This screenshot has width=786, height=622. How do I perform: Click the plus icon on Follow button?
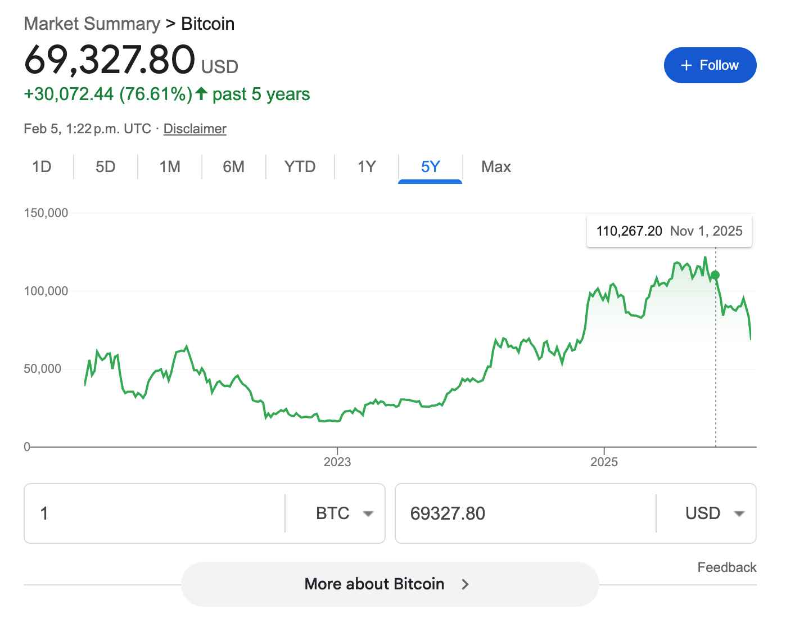[686, 65]
